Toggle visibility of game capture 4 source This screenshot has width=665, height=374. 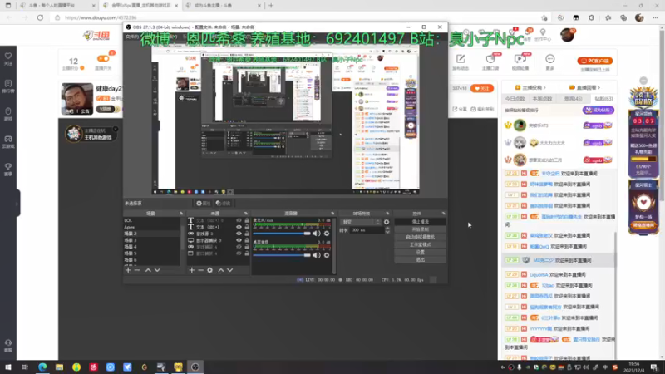pyautogui.click(x=239, y=247)
